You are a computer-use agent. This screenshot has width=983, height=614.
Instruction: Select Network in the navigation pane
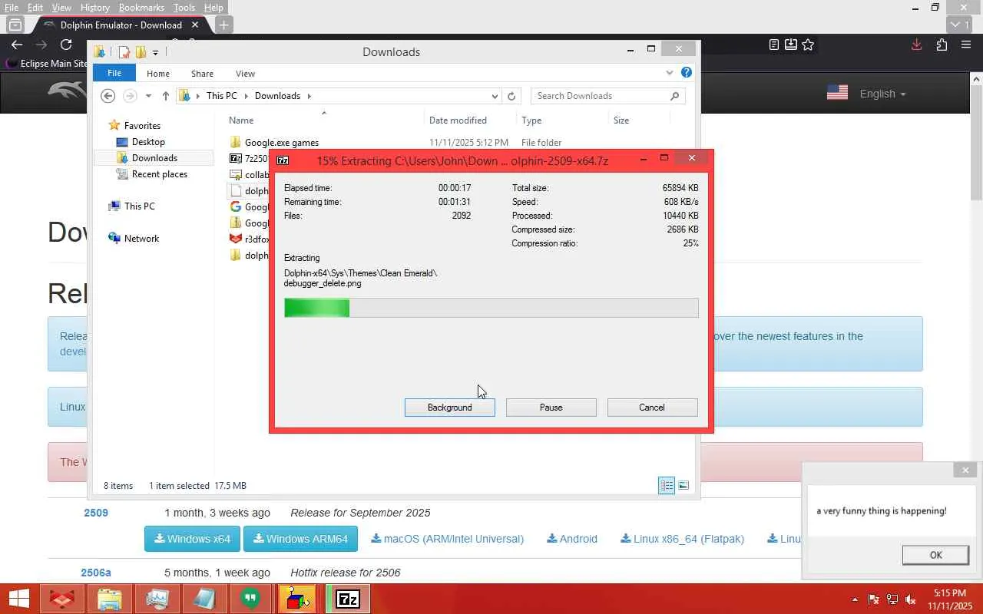pyautogui.click(x=141, y=239)
